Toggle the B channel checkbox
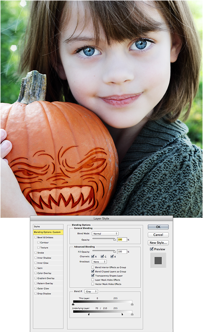The image size is (203, 332). click(112, 257)
